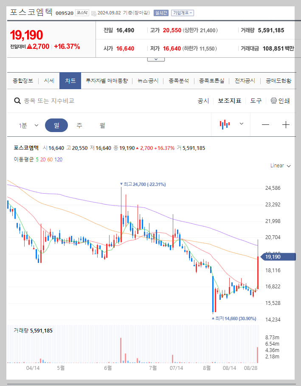
Task: Switch to the 종목분석 tab
Action: point(178,80)
